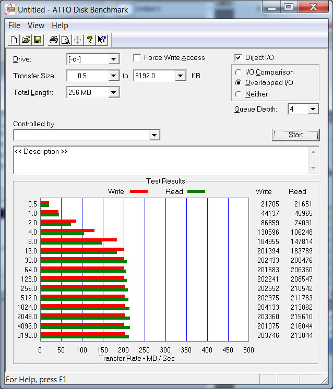
Task: Activate context help pointer icon
Action: 102,40
